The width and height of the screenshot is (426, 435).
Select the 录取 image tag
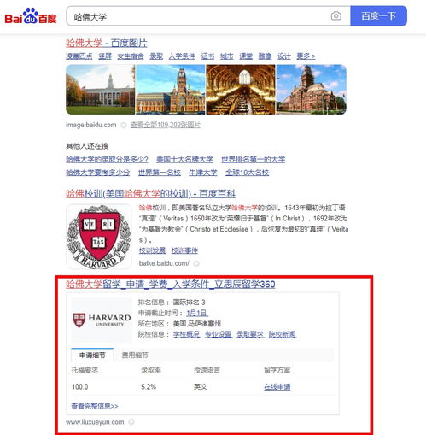156,56
